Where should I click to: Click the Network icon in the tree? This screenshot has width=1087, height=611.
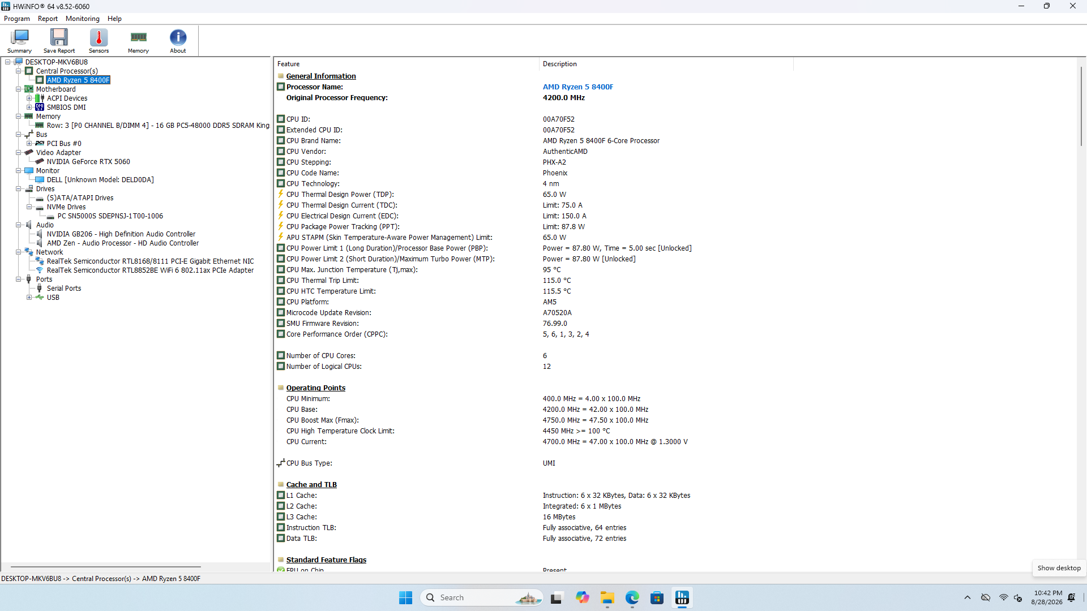tap(29, 252)
